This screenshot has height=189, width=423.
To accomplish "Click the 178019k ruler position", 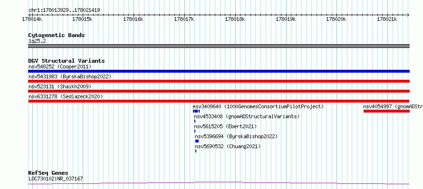I will pos(286,19).
